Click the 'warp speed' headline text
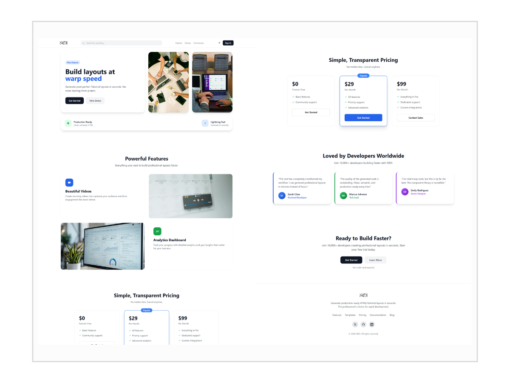 pyautogui.click(x=84, y=79)
